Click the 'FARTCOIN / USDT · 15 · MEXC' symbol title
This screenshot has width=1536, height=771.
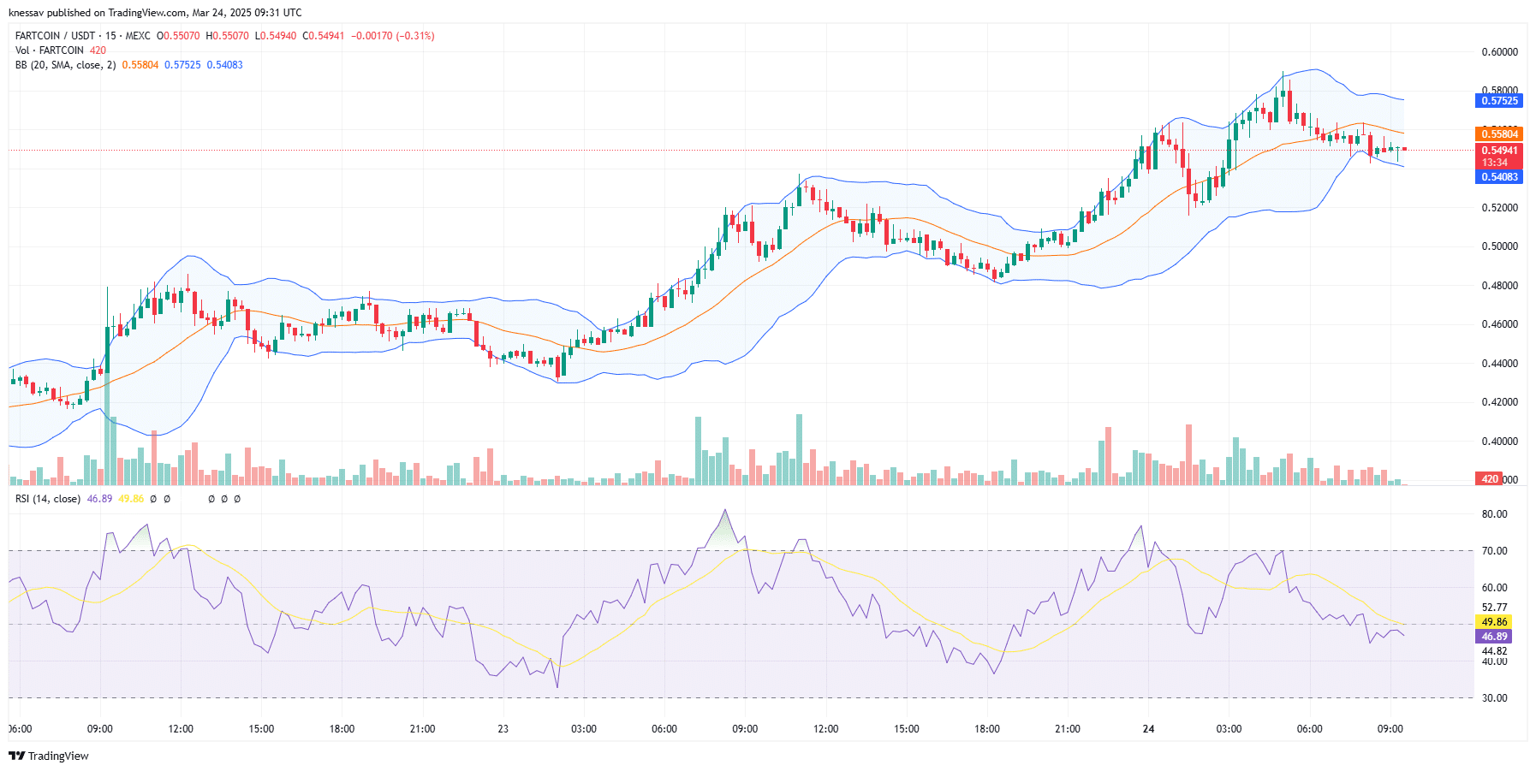point(83,36)
